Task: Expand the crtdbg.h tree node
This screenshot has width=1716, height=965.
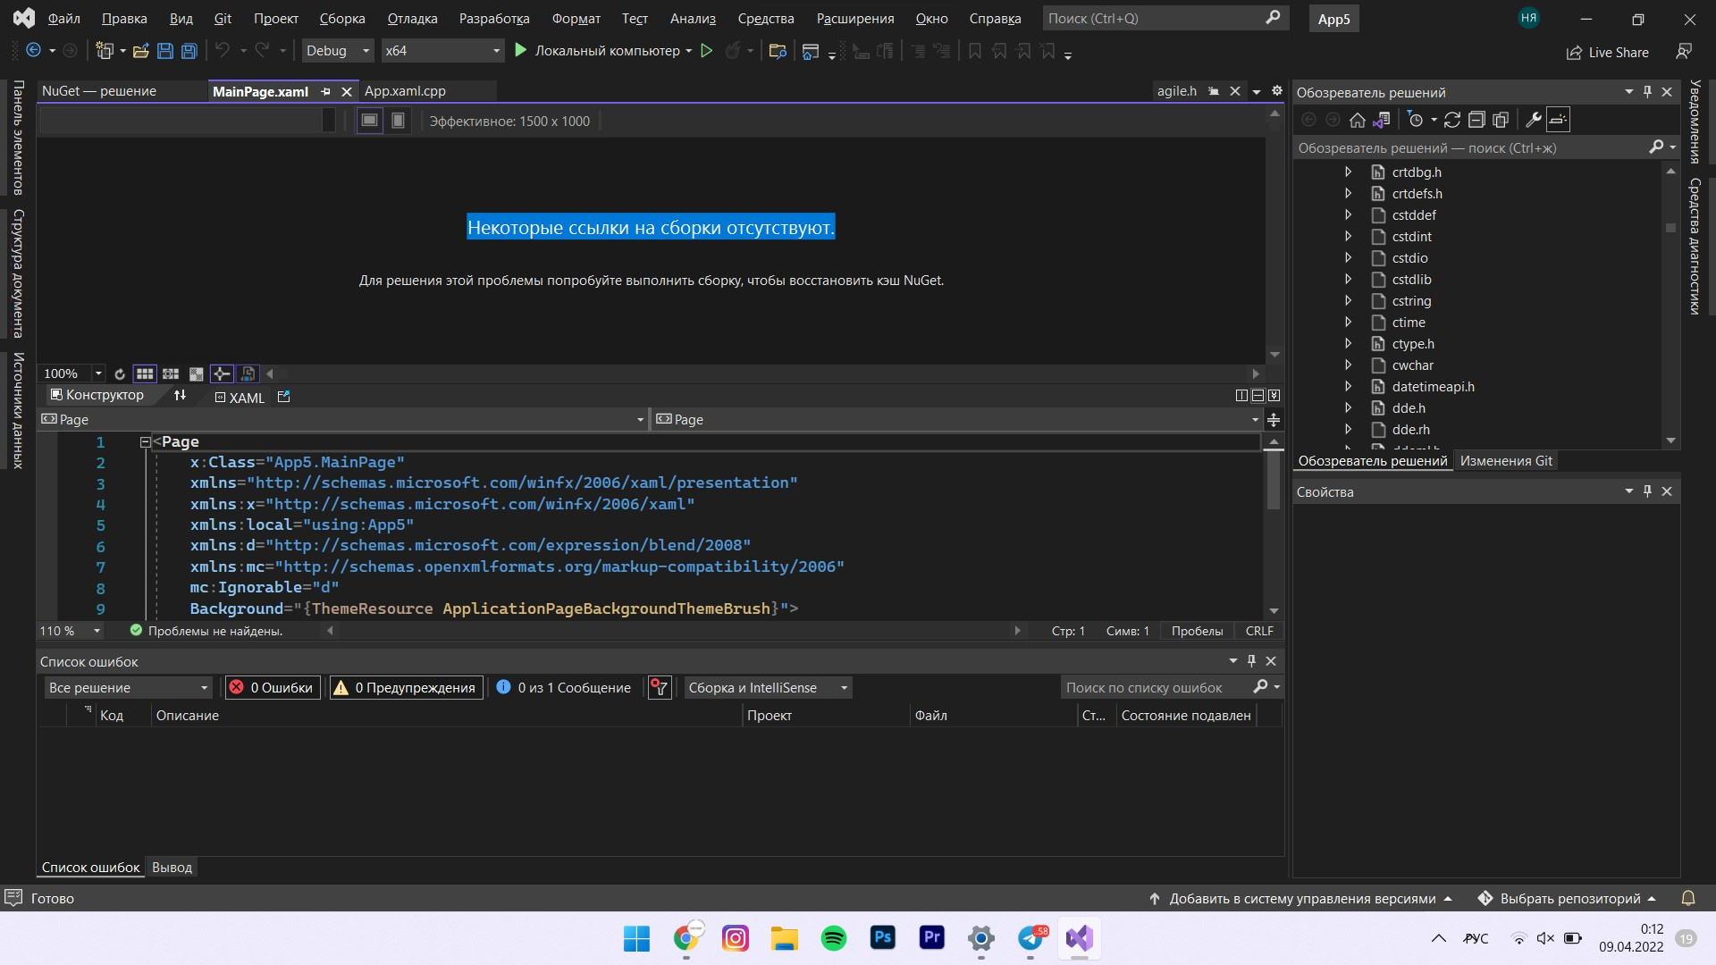Action: point(1348,172)
